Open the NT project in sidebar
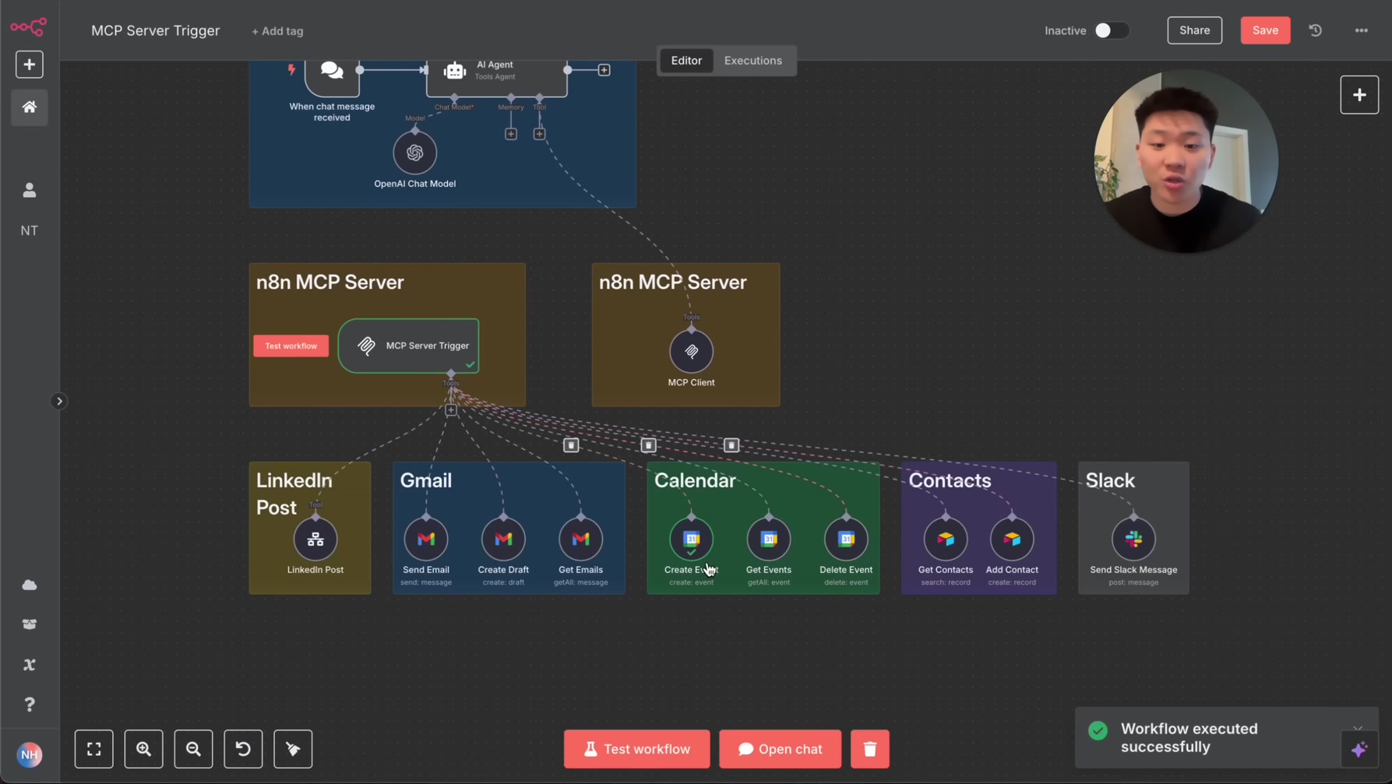This screenshot has height=784, width=1392. tap(30, 230)
